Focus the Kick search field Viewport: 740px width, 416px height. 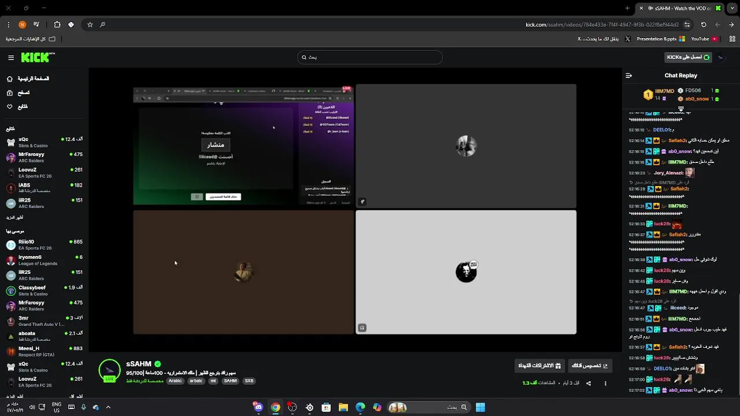[370, 57]
